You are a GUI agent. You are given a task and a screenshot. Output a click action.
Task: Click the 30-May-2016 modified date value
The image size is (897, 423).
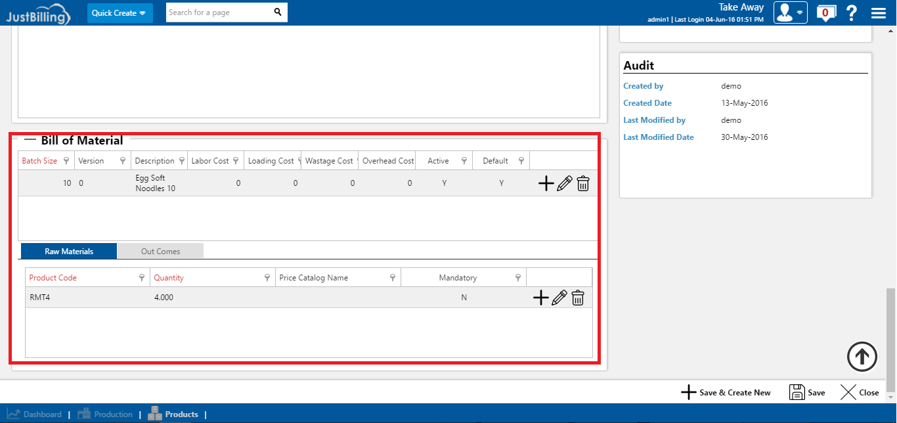(x=745, y=137)
